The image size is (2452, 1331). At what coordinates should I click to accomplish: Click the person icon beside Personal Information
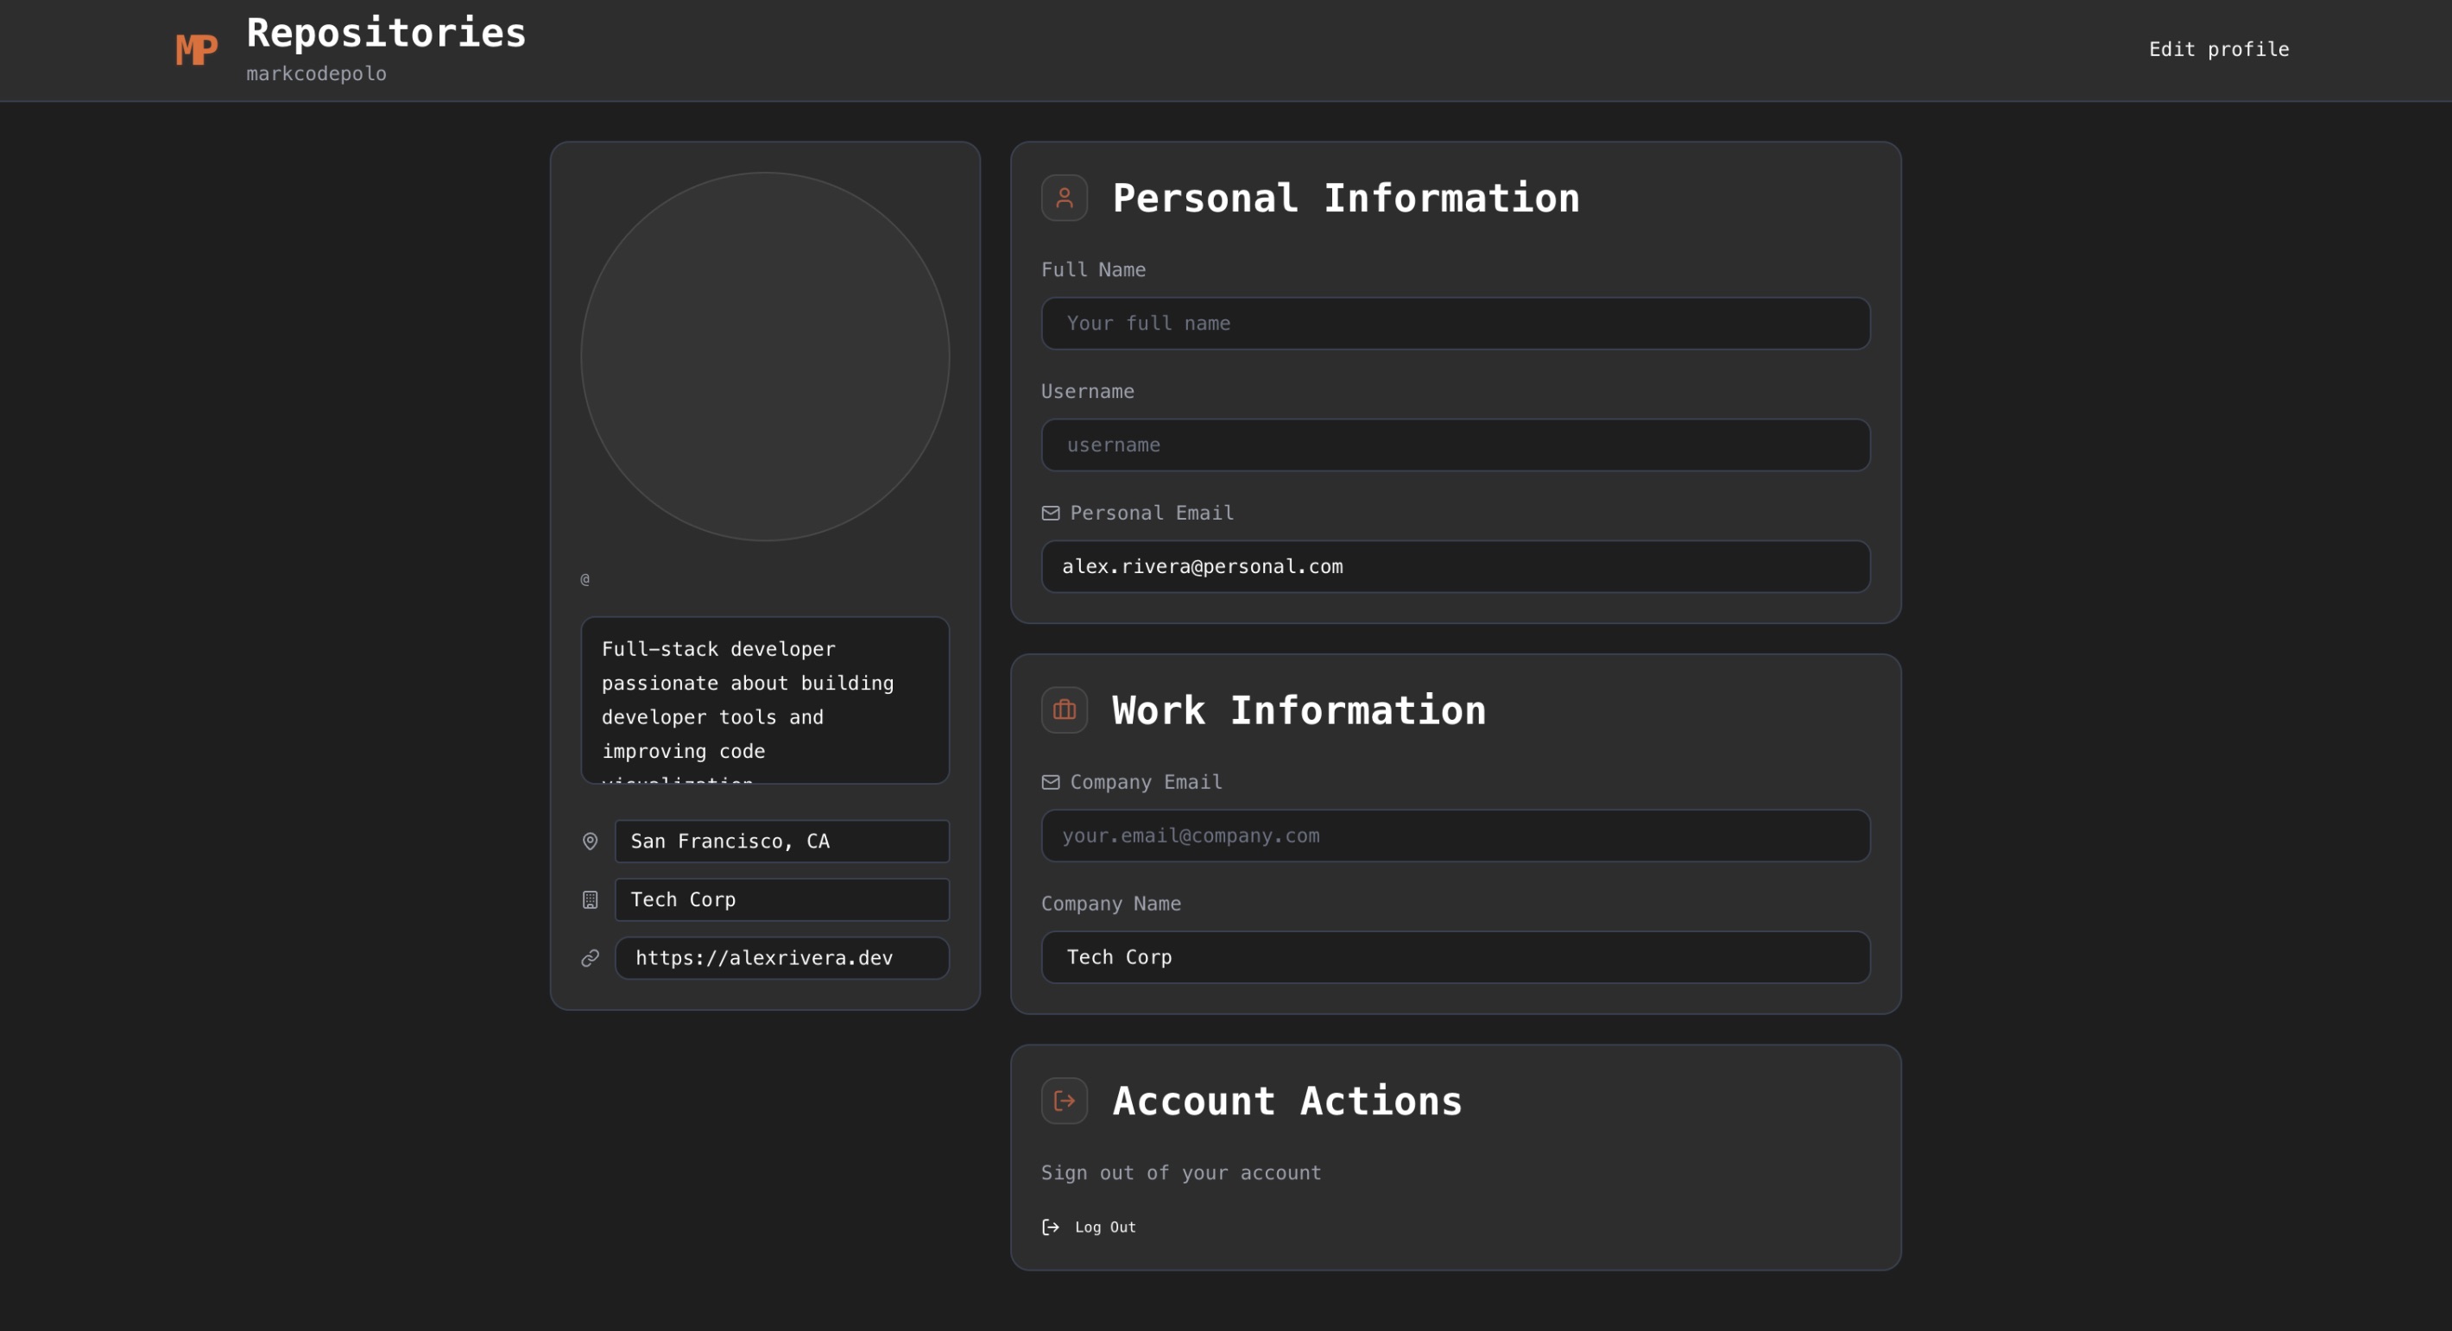pos(1065,198)
